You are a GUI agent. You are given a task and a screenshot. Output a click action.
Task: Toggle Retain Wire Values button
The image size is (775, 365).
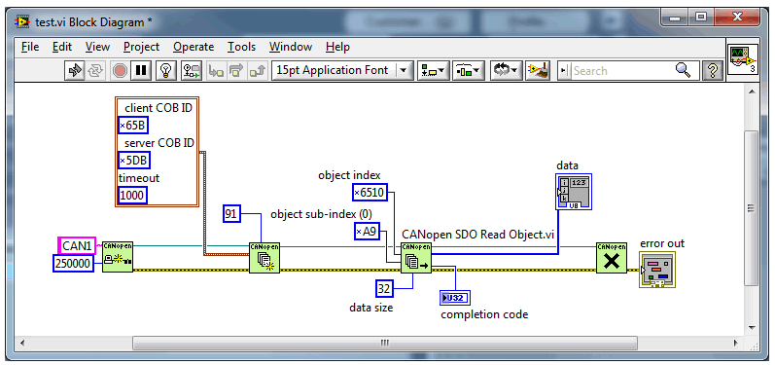coord(192,71)
